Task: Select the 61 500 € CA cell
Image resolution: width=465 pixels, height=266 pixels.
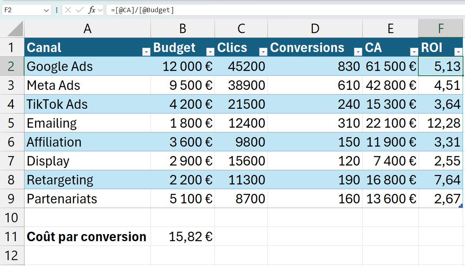Action: tap(391, 66)
